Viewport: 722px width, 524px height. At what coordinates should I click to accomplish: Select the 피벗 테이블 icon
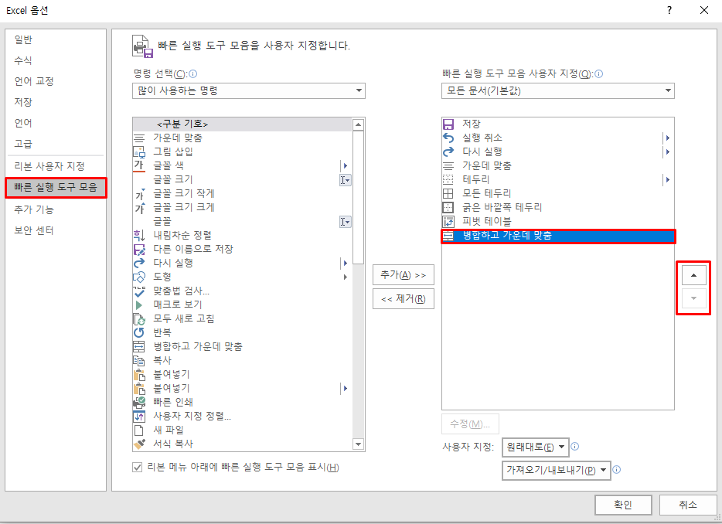[448, 222]
